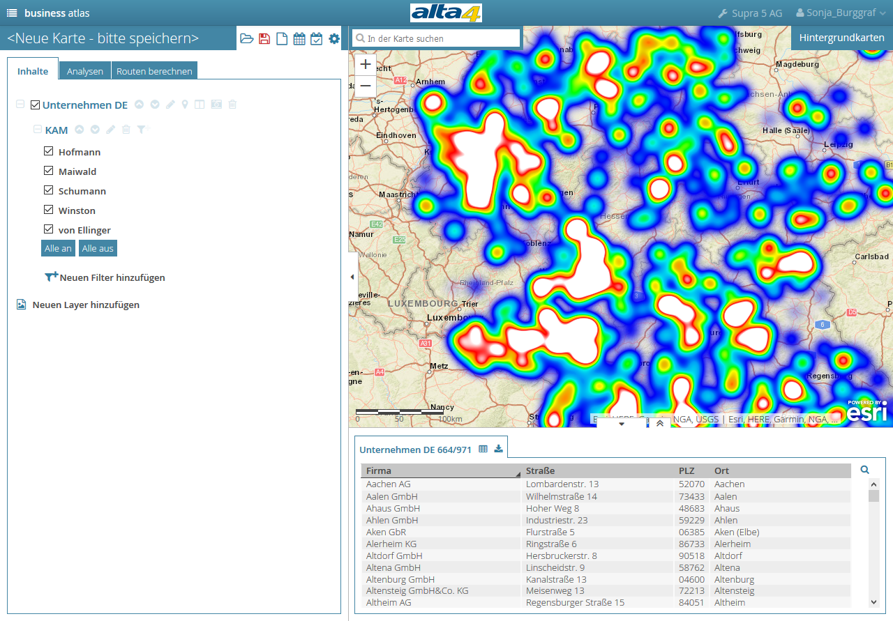Edit the Unternehmen DE layer with pencil

click(170, 105)
